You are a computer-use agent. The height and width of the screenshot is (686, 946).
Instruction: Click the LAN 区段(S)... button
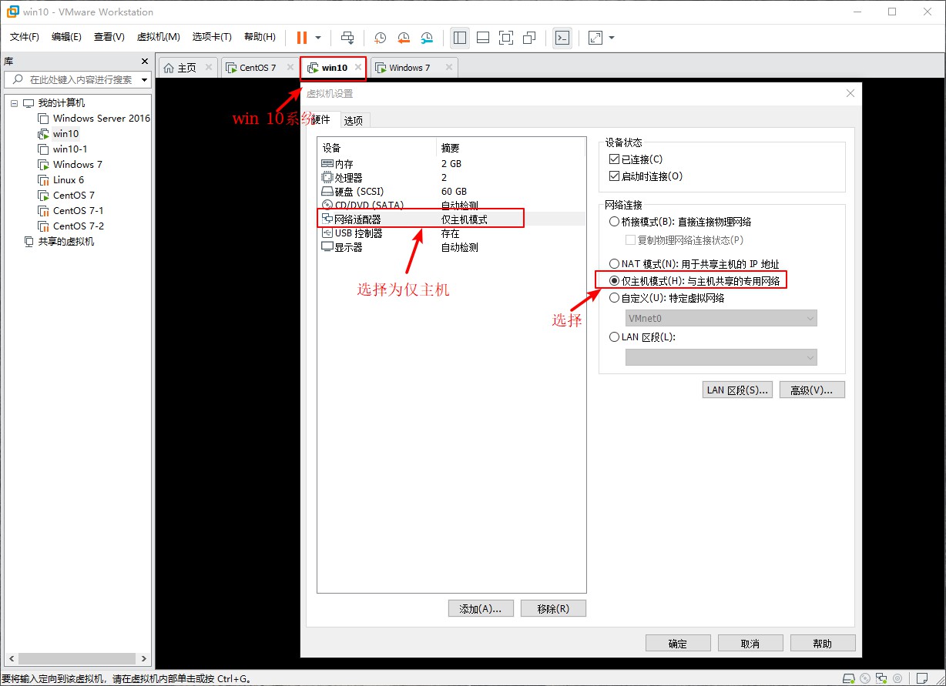pyautogui.click(x=737, y=390)
